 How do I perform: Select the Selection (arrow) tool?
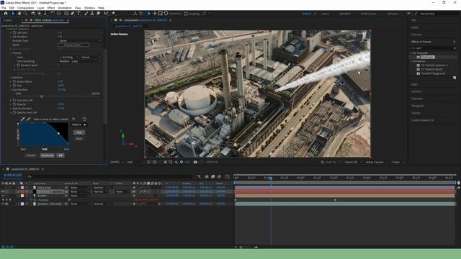pyautogui.click(x=13, y=14)
